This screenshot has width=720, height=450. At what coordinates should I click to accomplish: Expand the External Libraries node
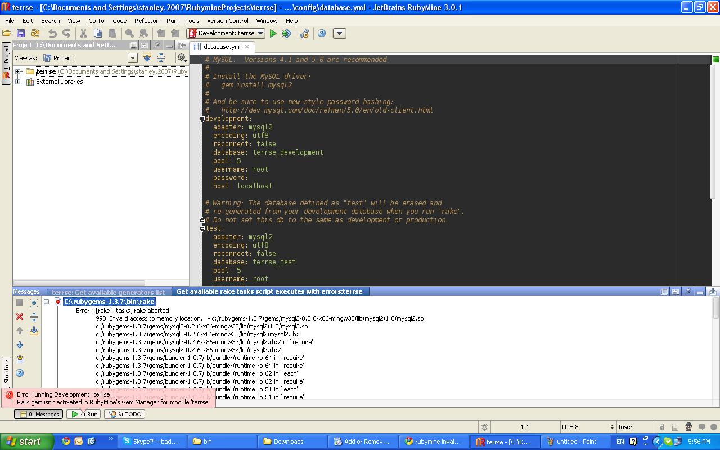tap(18, 82)
